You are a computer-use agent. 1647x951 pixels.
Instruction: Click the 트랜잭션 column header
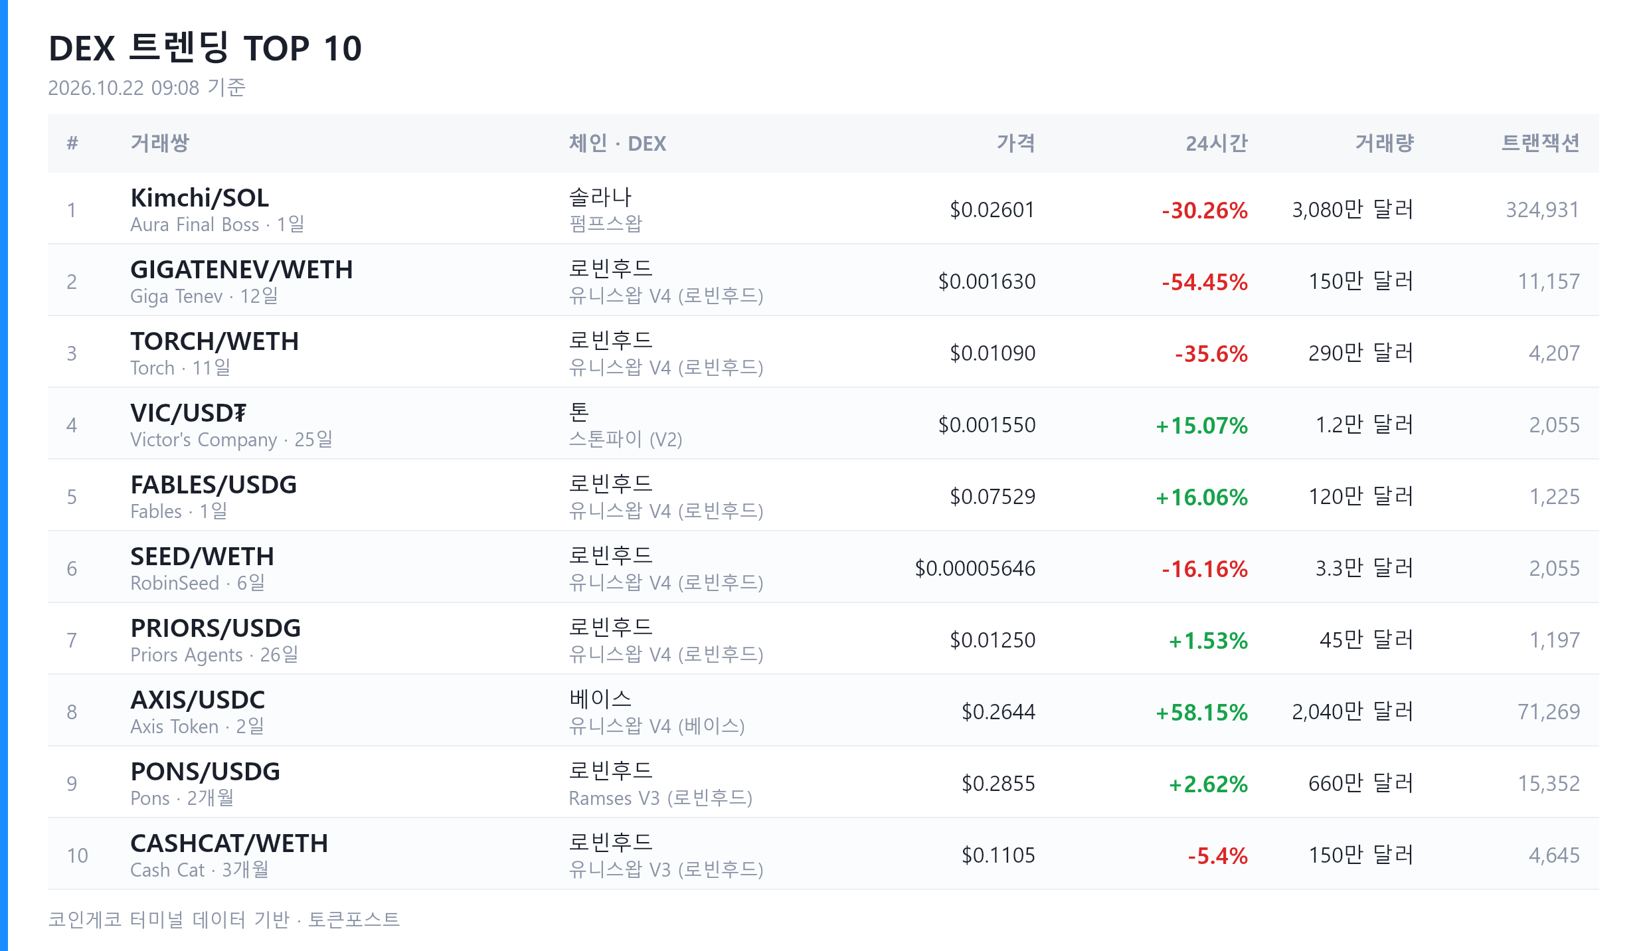point(1540,143)
